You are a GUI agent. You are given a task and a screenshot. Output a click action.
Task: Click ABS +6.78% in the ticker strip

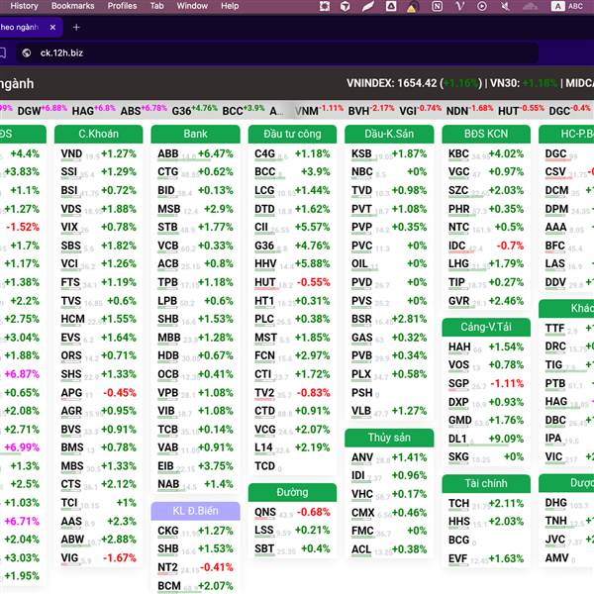(x=144, y=110)
